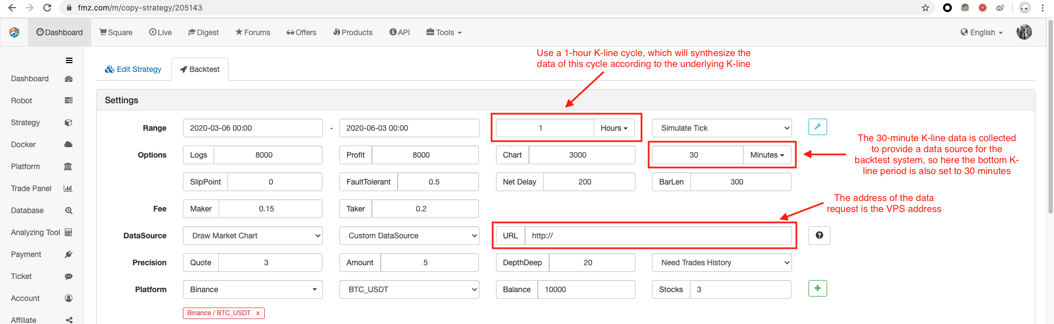This screenshot has width=1054, height=324.
Task: Remove the Binance / BTC_USDT tag
Action: click(x=258, y=313)
